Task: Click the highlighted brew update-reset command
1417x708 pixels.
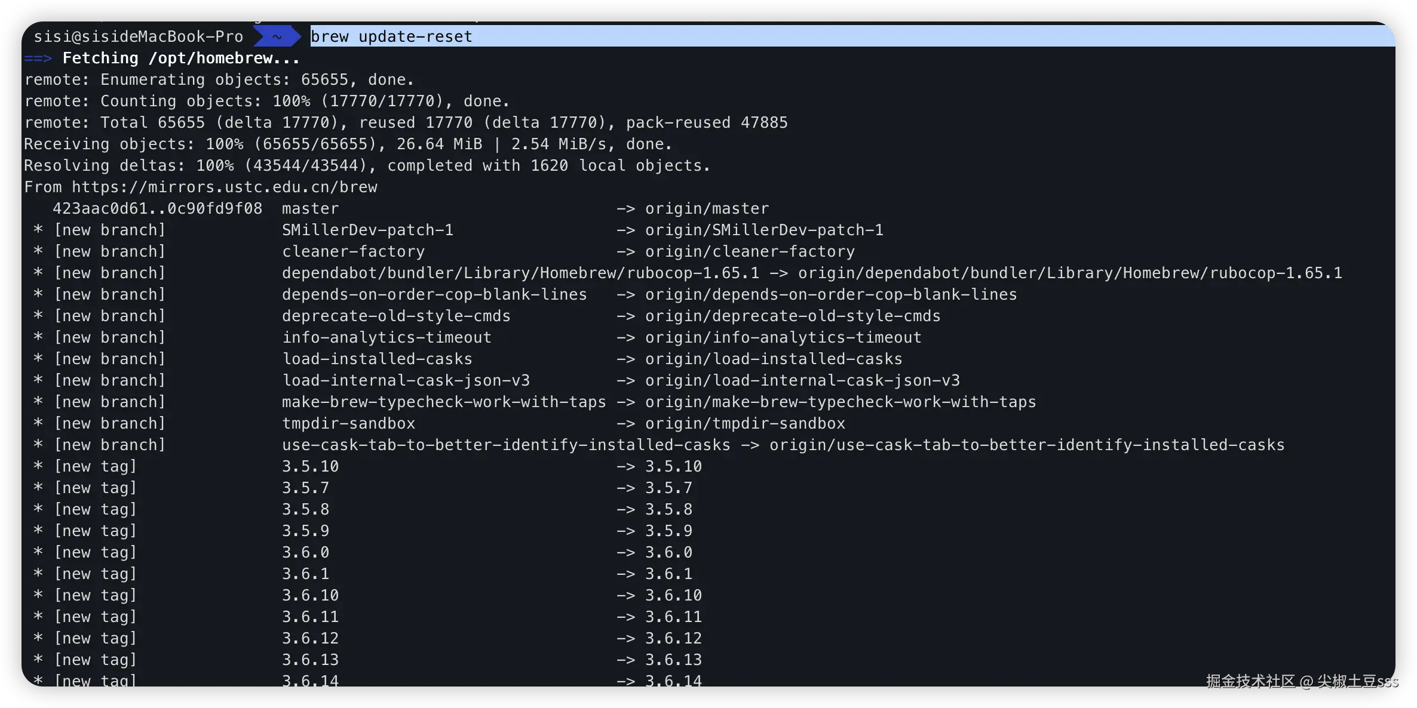Action: (391, 36)
